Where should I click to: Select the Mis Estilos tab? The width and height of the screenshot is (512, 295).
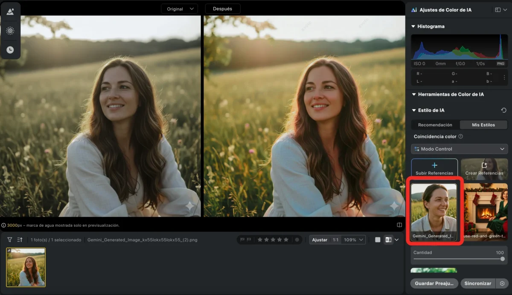click(483, 125)
